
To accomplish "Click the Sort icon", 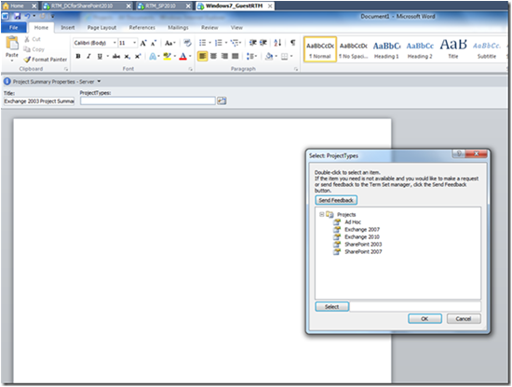I will click(x=277, y=43).
